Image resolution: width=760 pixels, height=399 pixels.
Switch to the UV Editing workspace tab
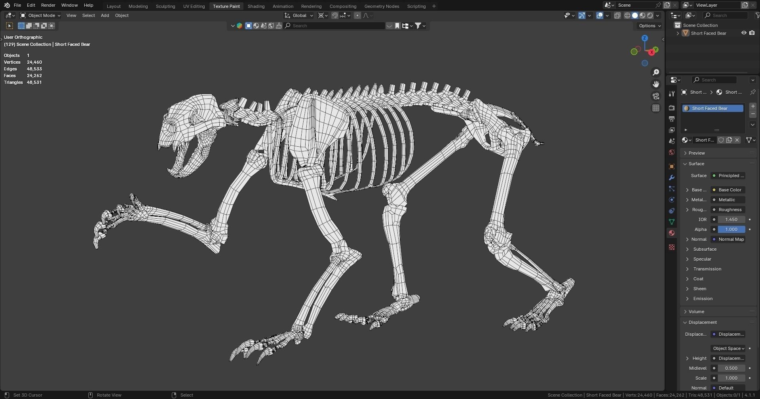pyautogui.click(x=194, y=6)
